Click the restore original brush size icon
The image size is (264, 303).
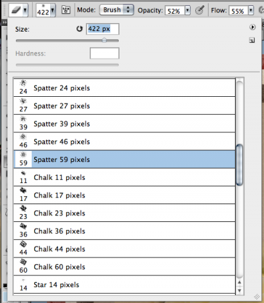pos(79,29)
